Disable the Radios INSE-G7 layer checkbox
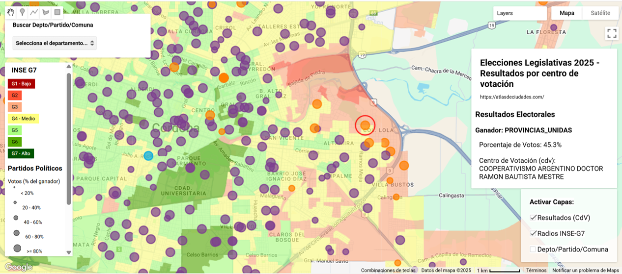Image resolution: width=622 pixels, height=274 pixels. [x=533, y=233]
